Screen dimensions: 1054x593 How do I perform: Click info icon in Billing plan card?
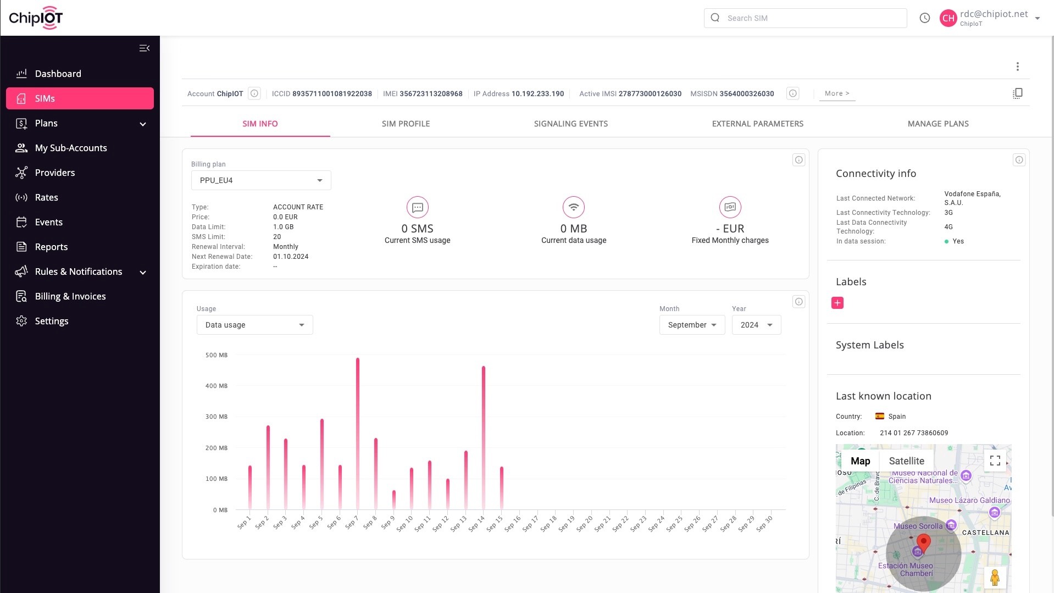pyautogui.click(x=799, y=160)
